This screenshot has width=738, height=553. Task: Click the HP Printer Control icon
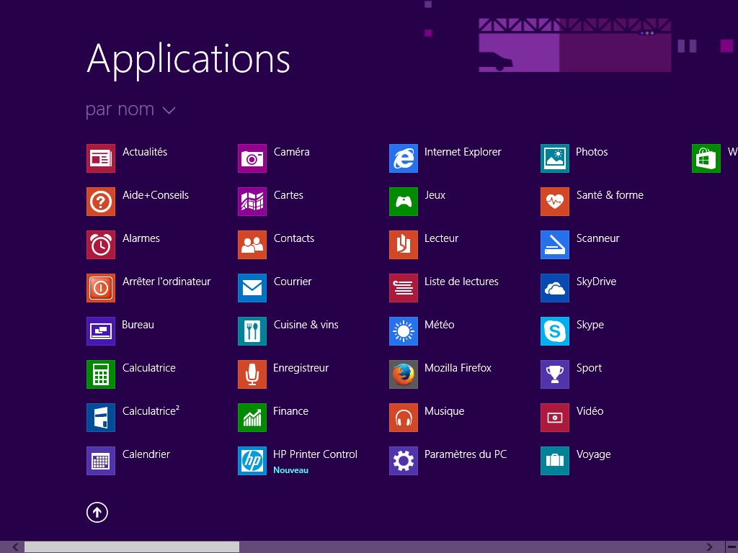(x=252, y=461)
